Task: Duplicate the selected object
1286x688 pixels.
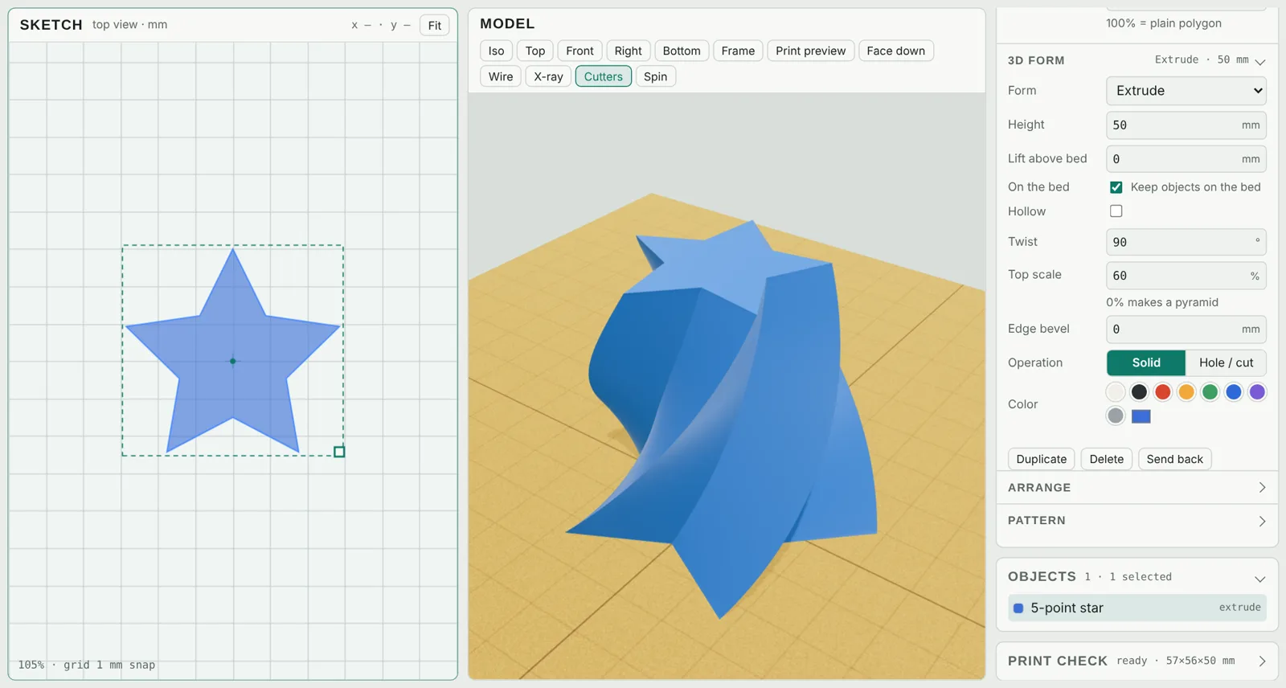Action: coord(1042,459)
